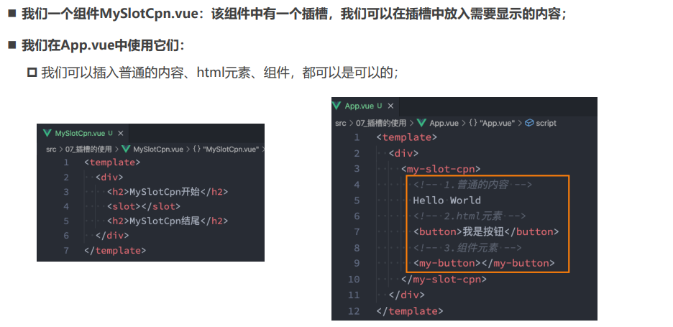673x327 pixels.
Task: Click the opening template tag in MySlotCpn.vue
Action: [x=112, y=162]
